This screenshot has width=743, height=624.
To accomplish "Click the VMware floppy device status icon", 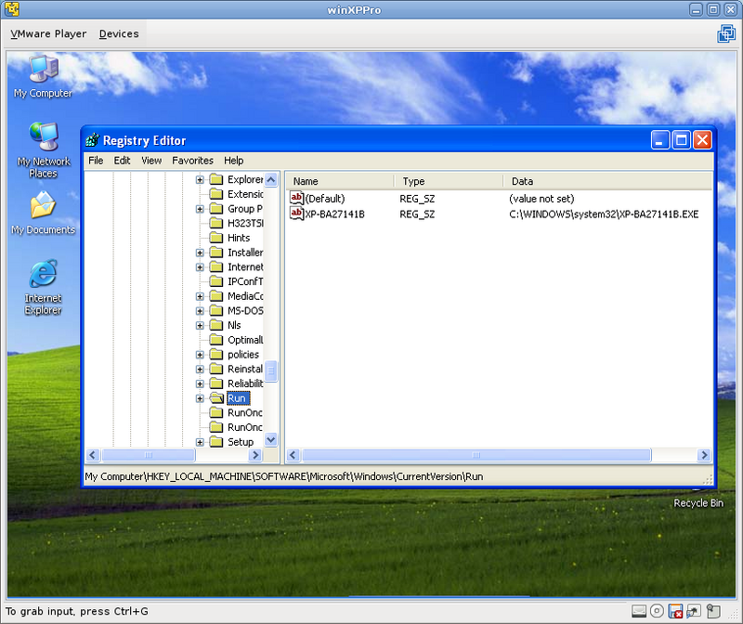I will pyautogui.click(x=676, y=611).
